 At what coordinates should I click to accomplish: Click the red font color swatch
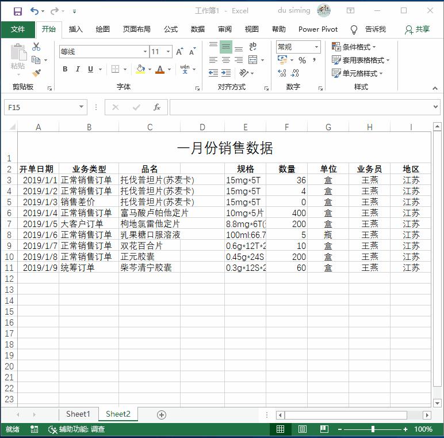click(160, 69)
